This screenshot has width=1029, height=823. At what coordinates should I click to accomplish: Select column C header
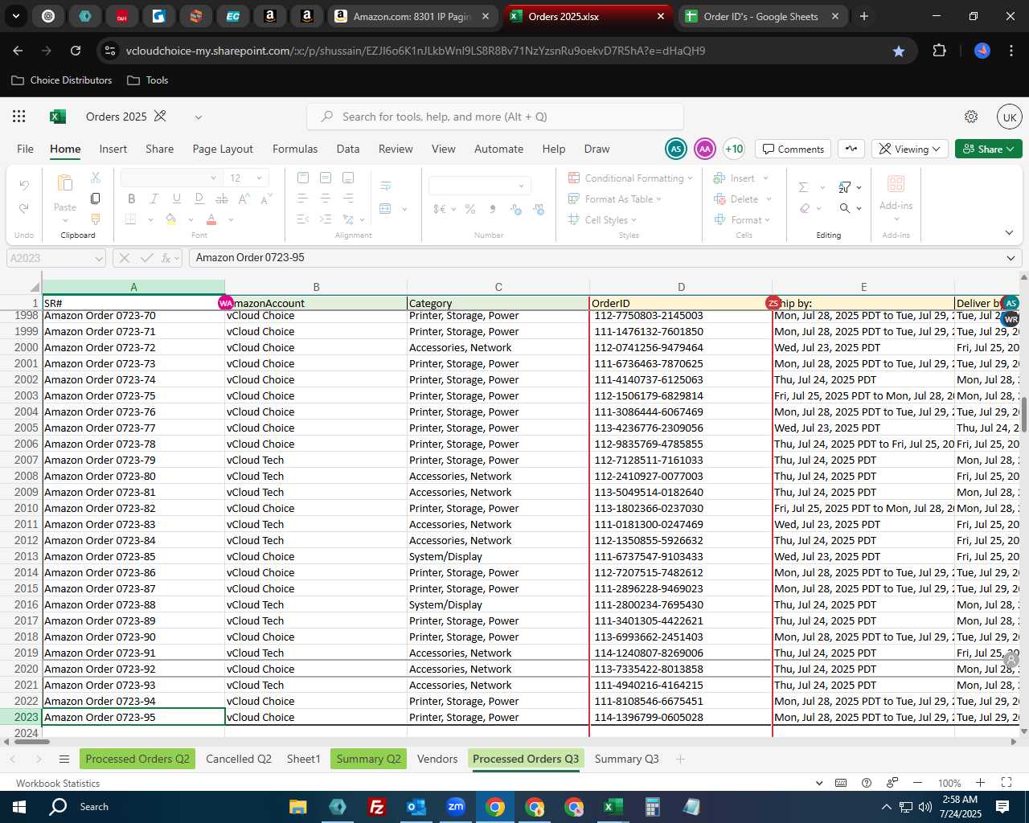498,287
